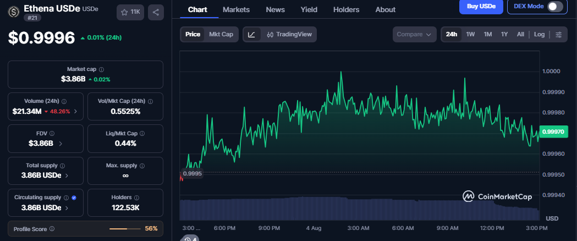
Task: Set chart range to All
Action: [520, 34]
